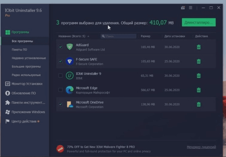This screenshot has height=157, width=226.
Task: Click the Обновление ПО arrow icon
Action: point(8,93)
